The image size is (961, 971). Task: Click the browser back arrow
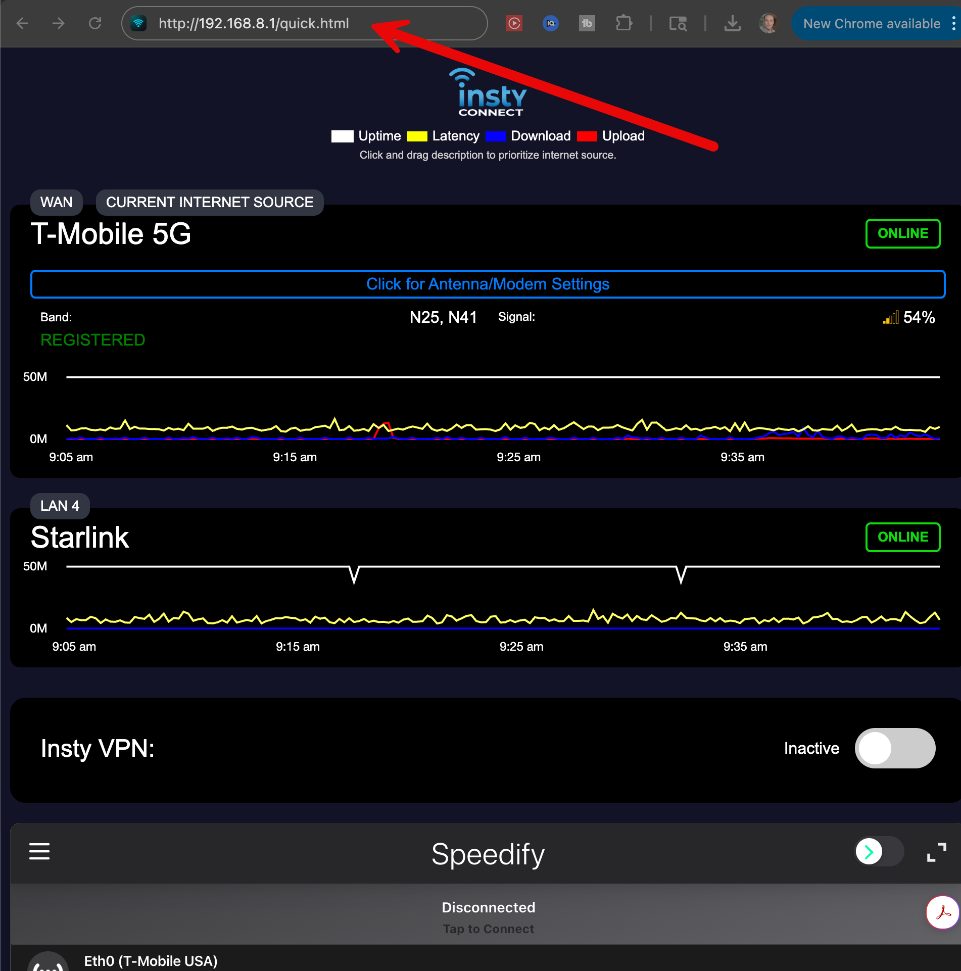coord(23,23)
